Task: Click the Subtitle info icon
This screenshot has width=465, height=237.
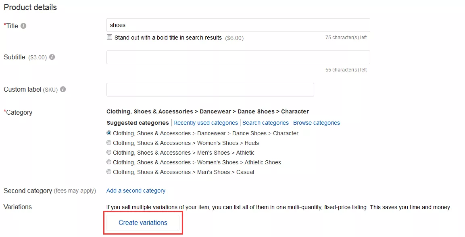Action: (52, 57)
